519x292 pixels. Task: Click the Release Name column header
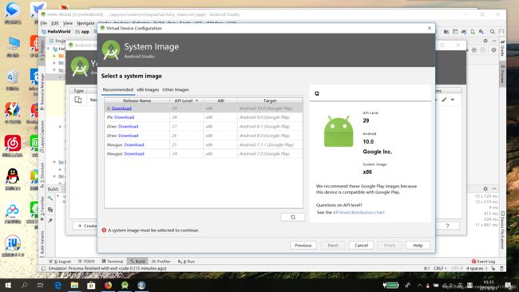click(x=137, y=101)
